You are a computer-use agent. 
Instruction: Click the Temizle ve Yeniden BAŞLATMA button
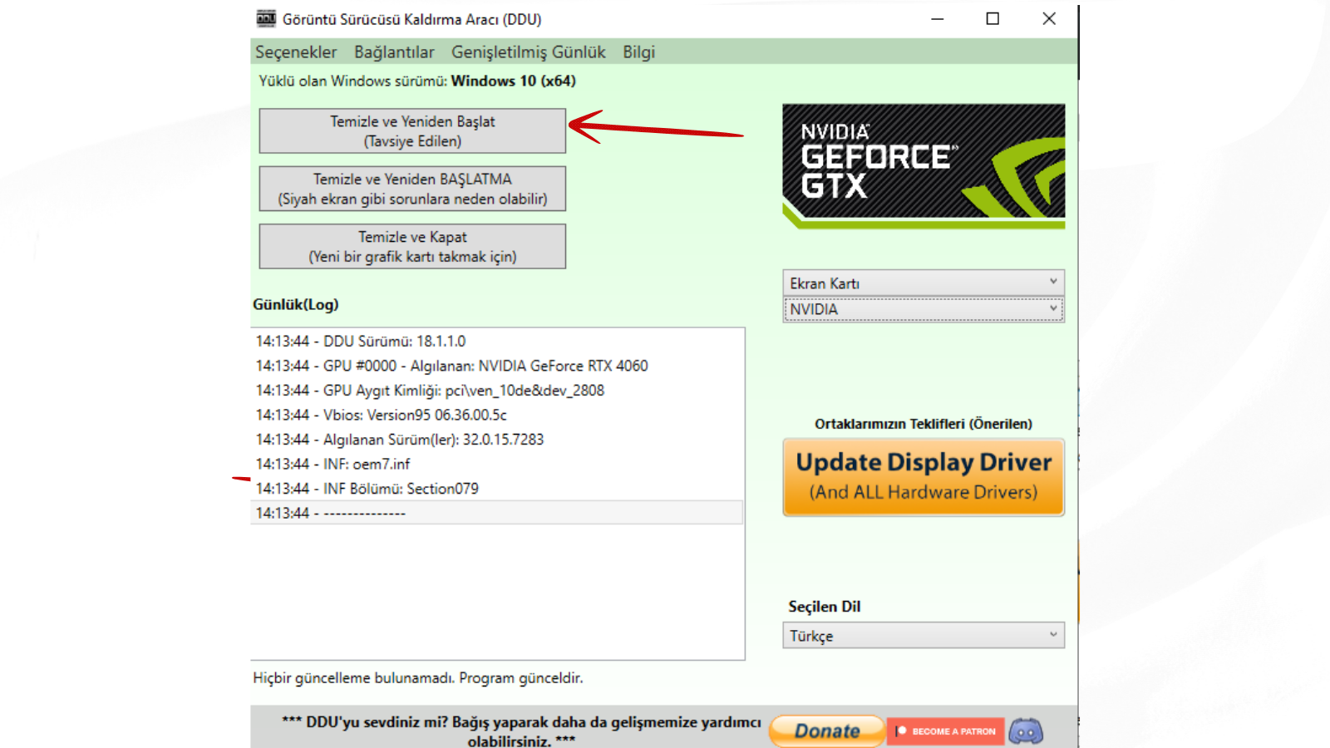coord(412,189)
